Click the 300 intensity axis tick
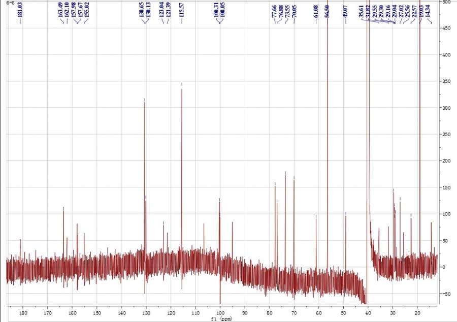Viewport: 457px width, 322px height. (x=446, y=108)
